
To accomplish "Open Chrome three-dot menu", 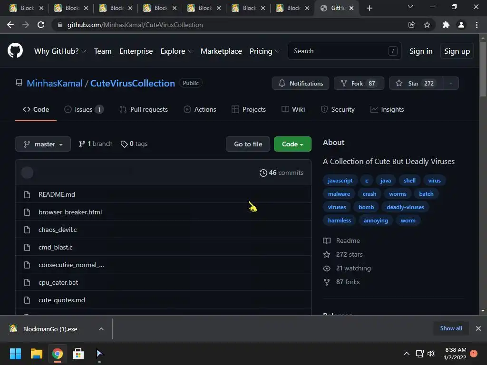I will [477, 25].
